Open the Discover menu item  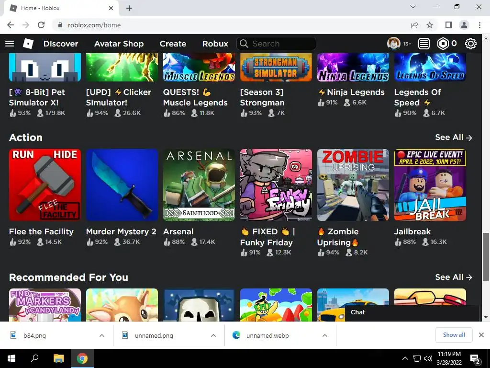(61, 44)
